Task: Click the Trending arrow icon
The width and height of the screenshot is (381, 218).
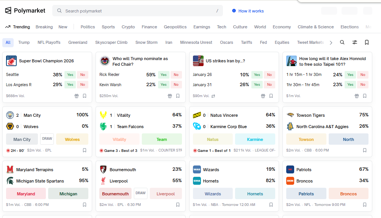Action: point(8,27)
